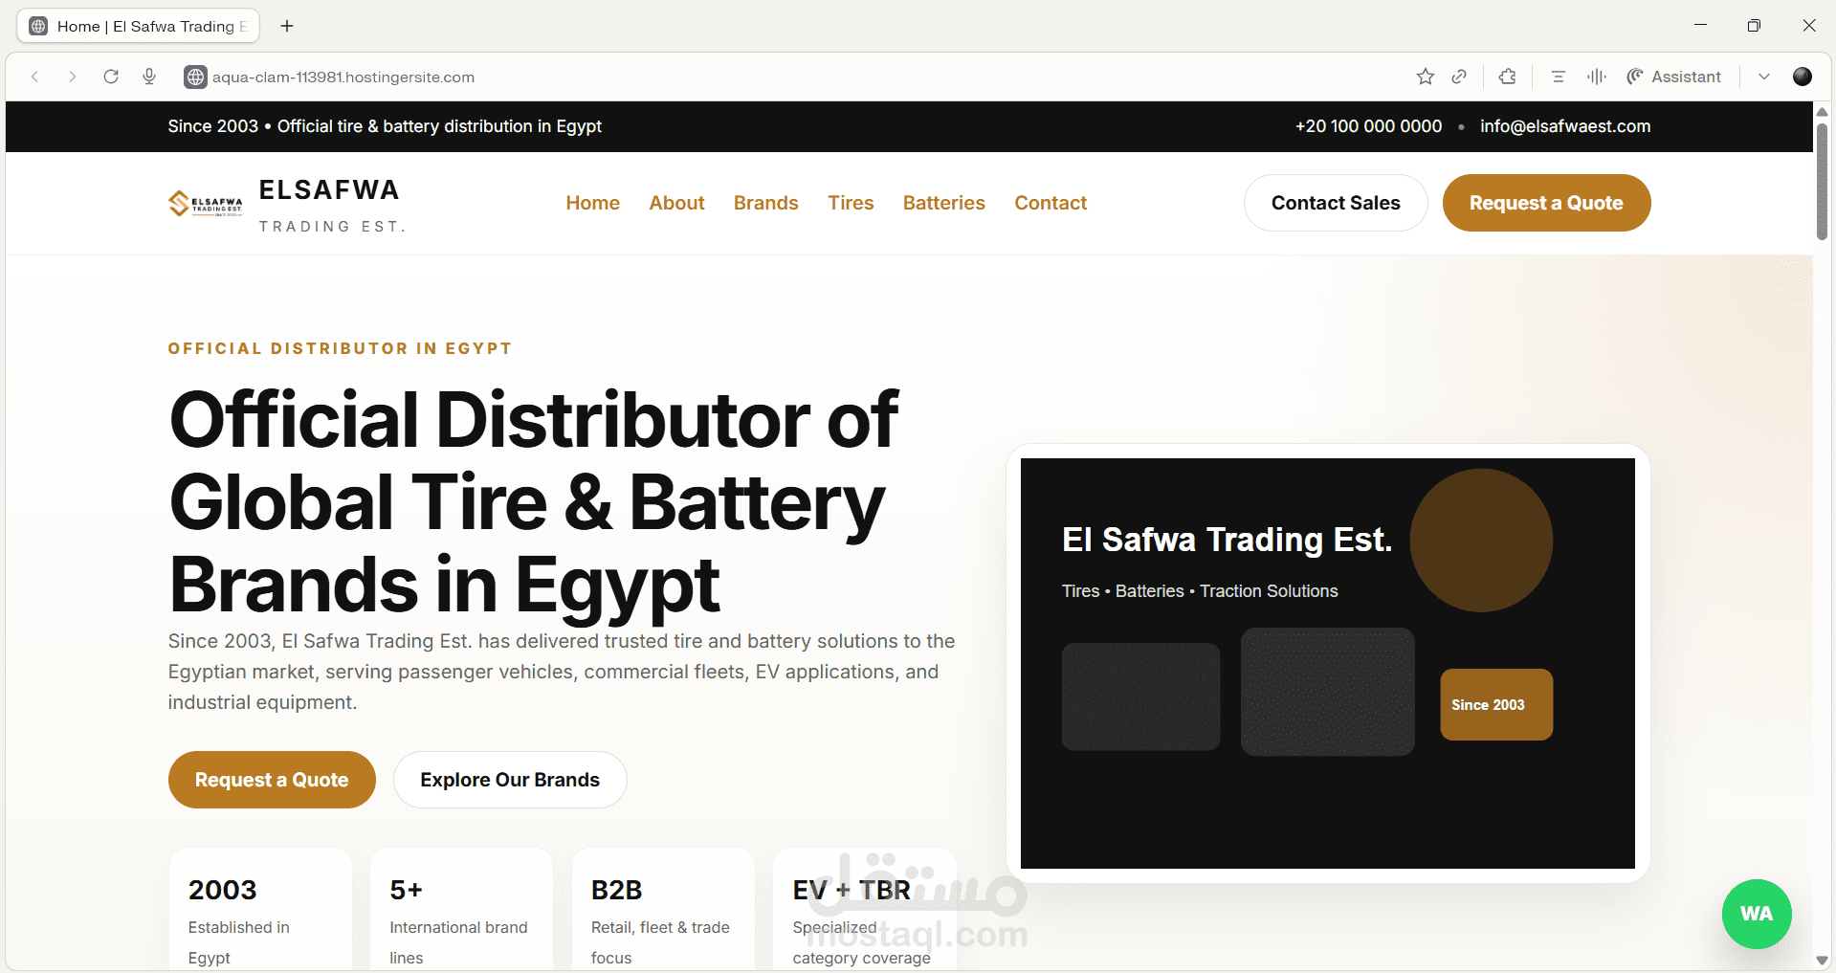This screenshot has height=973, width=1836.
Task: Open the extensions puzzle icon
Action: coord(1508,77)
